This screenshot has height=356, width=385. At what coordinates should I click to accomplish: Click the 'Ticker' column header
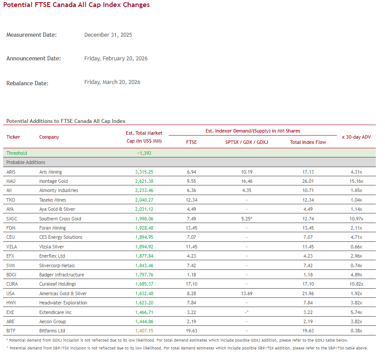pos(13,137)
